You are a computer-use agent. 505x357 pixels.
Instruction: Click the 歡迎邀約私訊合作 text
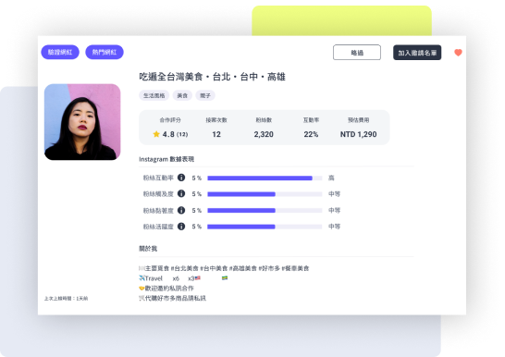click(x=169, y=289)
